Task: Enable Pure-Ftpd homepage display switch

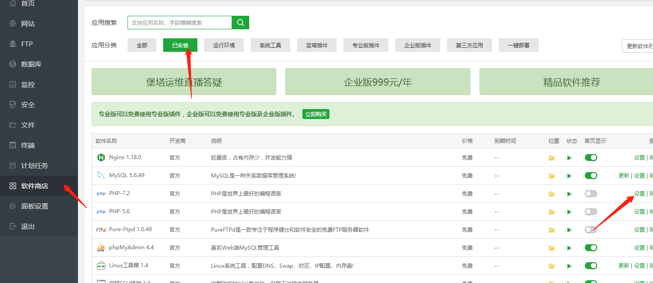Action: tap(591, 229)
